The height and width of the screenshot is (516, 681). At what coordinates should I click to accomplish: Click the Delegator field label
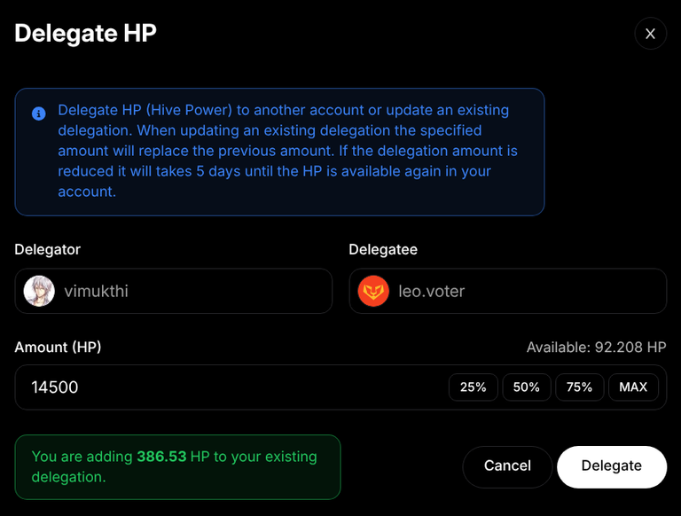[x=47, y=249]
